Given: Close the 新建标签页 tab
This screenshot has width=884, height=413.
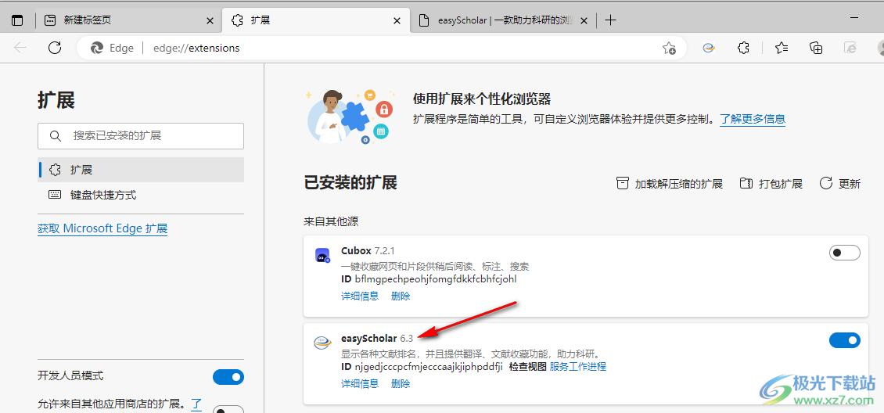Looking at the screenshot, I should tap(210, 21).
